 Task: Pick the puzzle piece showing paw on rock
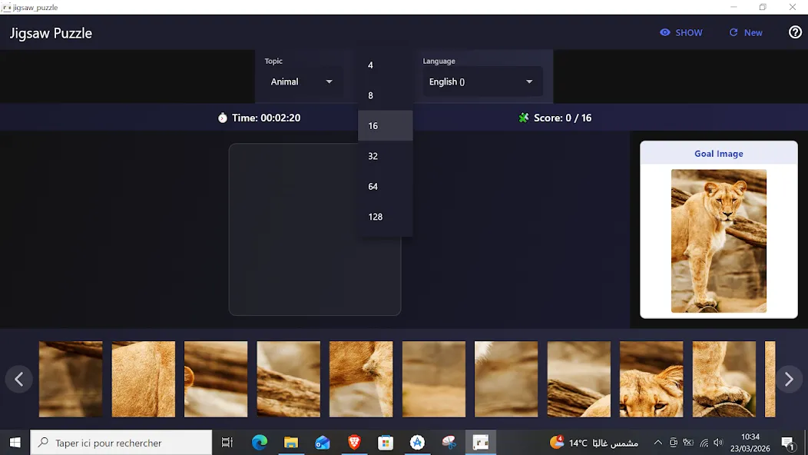(724, 379)
